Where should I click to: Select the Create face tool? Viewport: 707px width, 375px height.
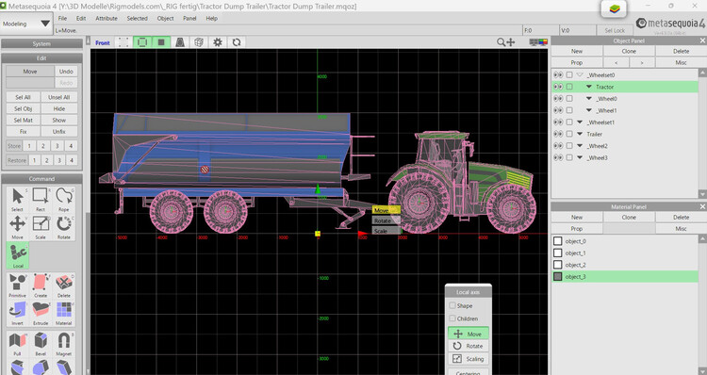pos(41,285)
